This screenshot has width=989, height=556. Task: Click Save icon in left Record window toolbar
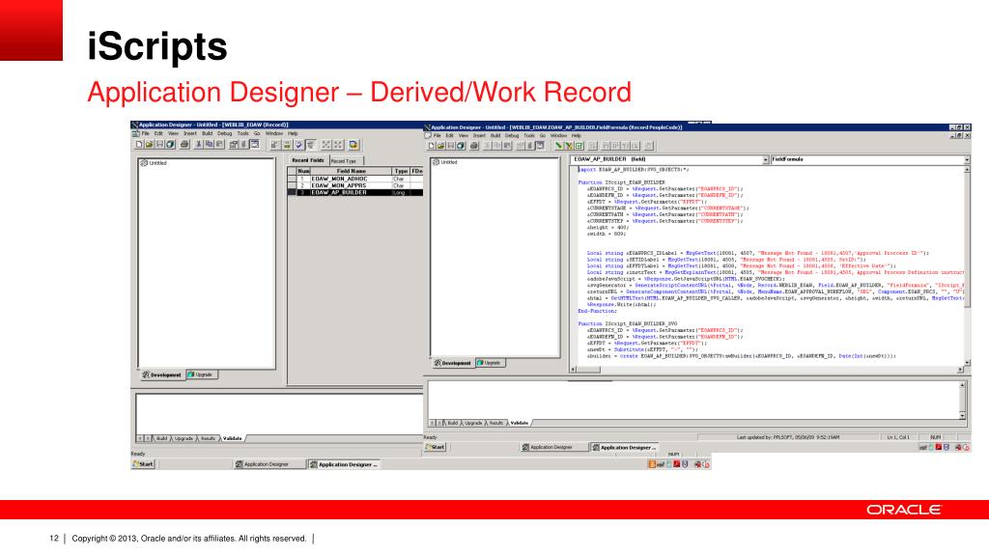point(159,145)
